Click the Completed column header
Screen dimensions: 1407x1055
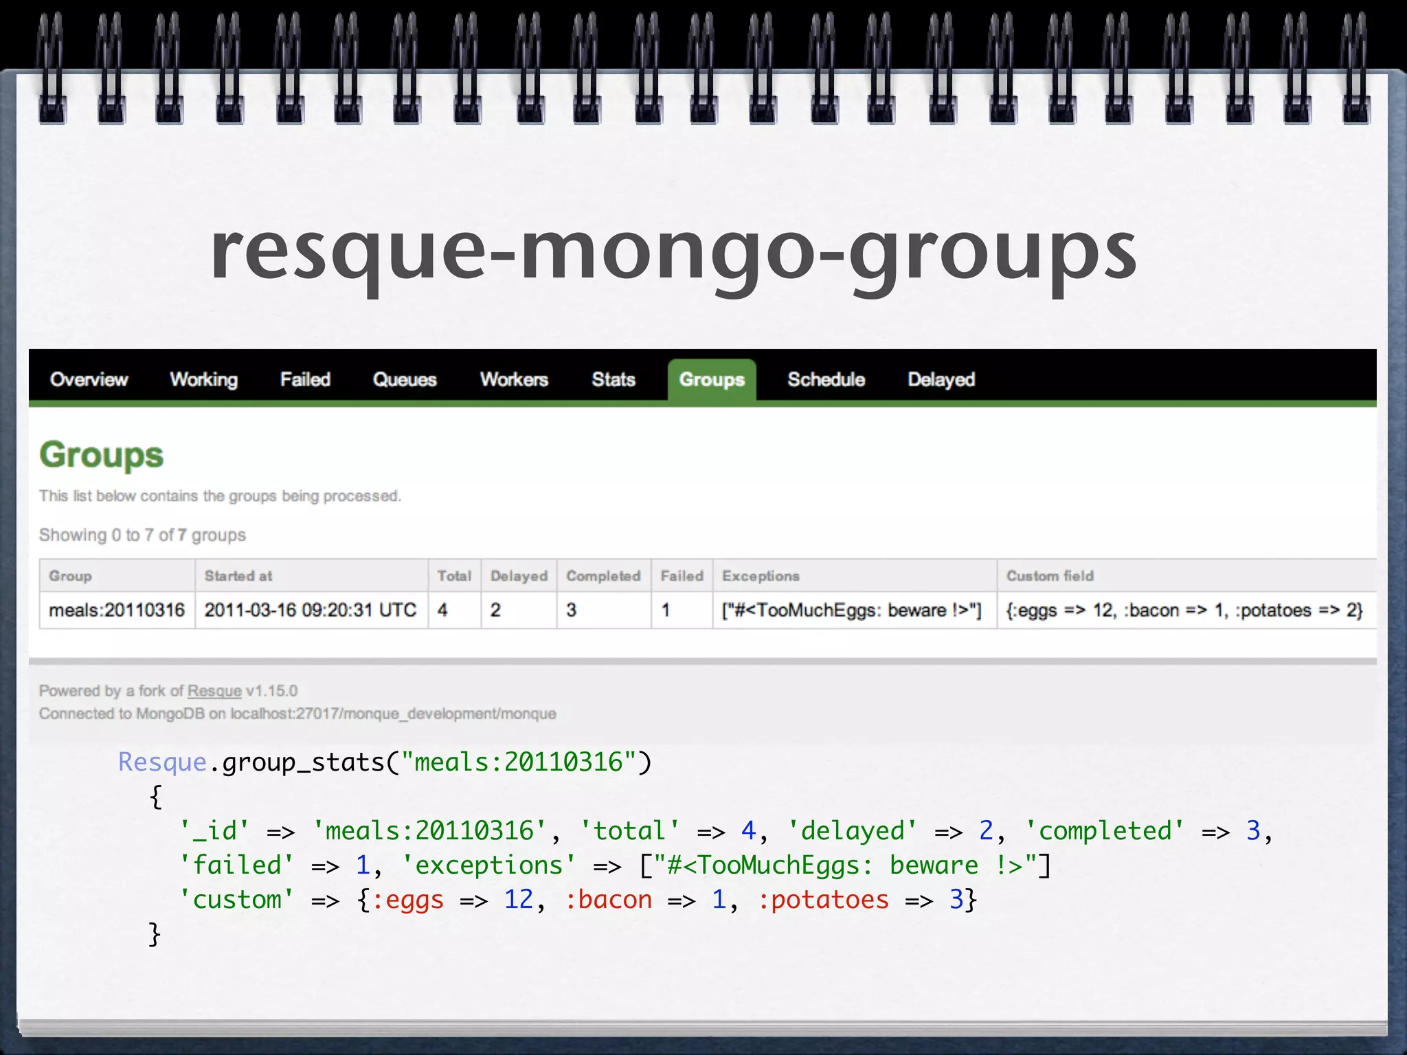point(604,576)
